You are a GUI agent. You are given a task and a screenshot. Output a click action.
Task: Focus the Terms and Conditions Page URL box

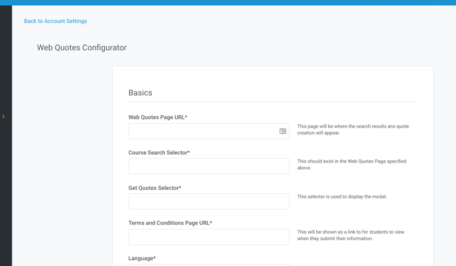click(209, 237)
